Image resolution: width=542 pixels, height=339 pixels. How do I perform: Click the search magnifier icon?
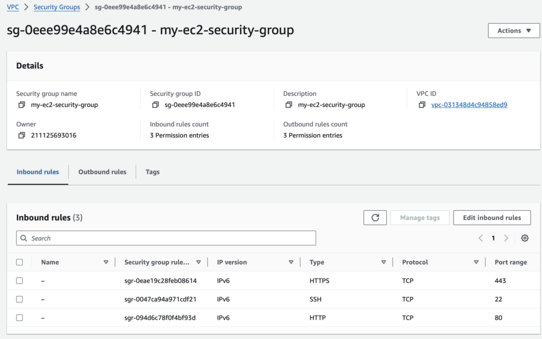click(23, 238)
